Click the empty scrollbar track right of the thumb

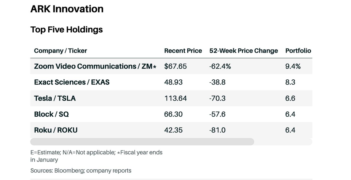point(283,142)
